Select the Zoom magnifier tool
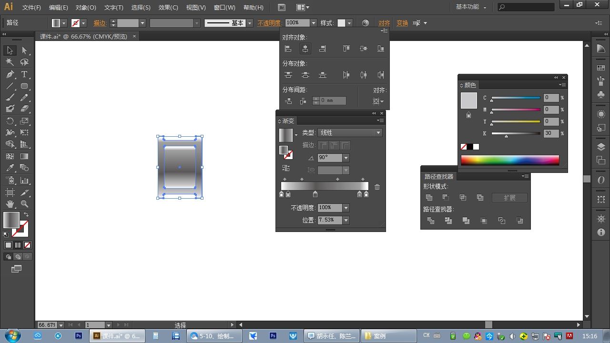Image resolution: width=610 pixels, height=343 pixels. tap(24, 204)
